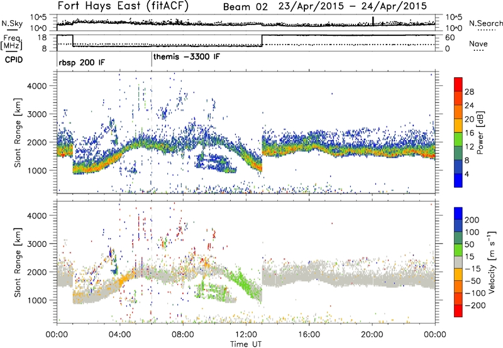This screenshot has height=348, width=503.
Task: Click the date range '23/Apr/2015 - 24/Apr/2015'
Action: coord(353,6)
